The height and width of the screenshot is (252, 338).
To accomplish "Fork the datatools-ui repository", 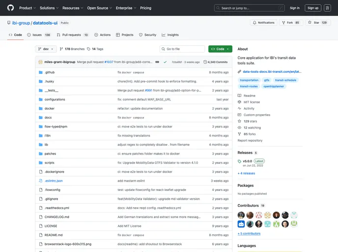I will (291, 23).
